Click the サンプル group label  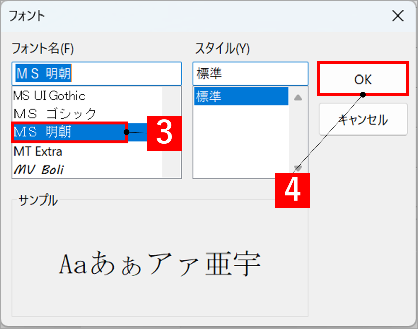pyautogui.click(x=38, y=200)
